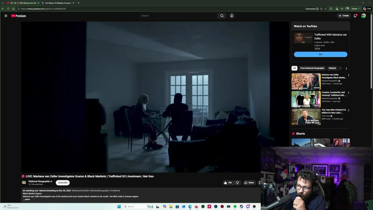
Task: Open options for Cocaine, Counterfeit video
Action: click(x=349, y=93)
